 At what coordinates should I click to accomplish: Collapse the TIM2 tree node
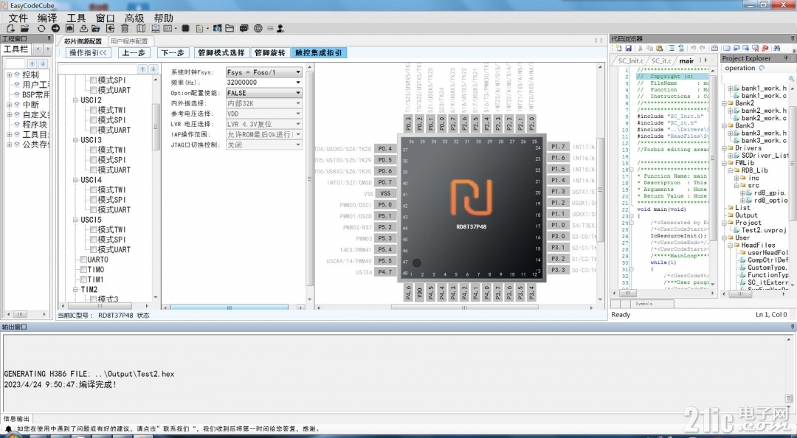pos(76,290)
